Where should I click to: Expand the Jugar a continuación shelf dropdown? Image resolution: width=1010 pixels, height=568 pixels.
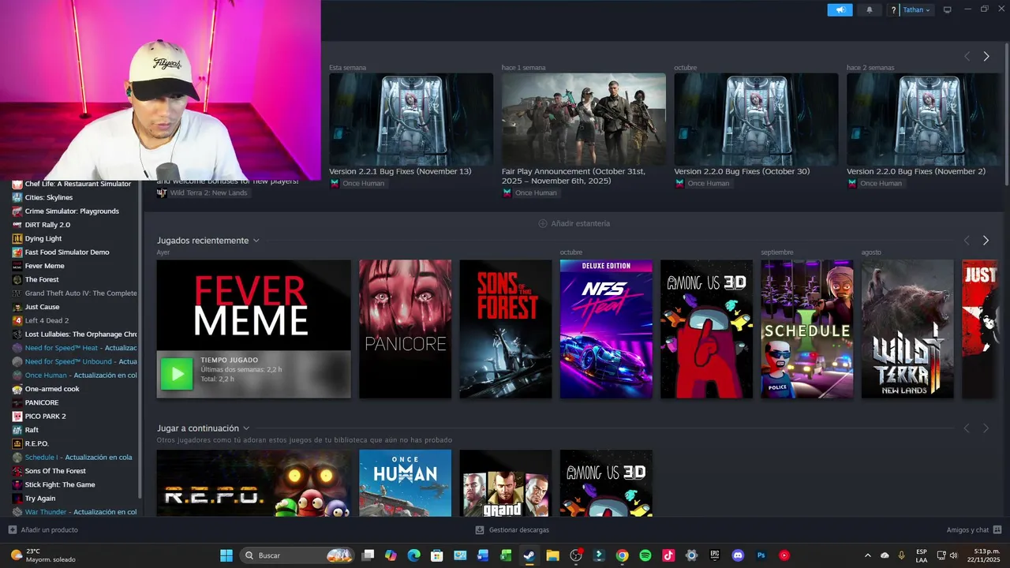coord(246,428)
